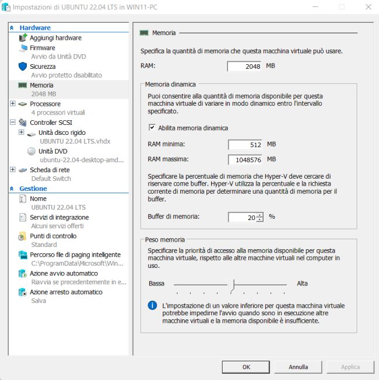Select the Firmware icon in sidebar
The image size is (379, 380).
pyautogui.click(x=23, y=48)
